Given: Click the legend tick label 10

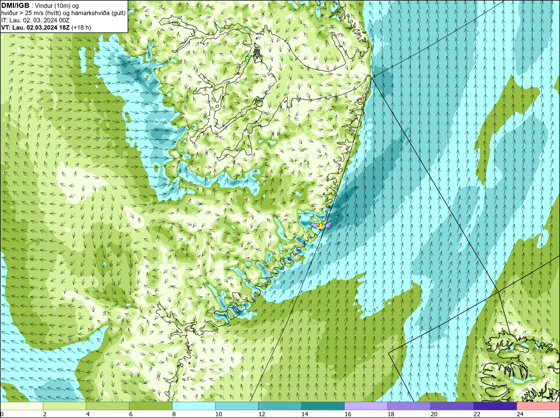Looking at the screenshot, I should 218,414.
